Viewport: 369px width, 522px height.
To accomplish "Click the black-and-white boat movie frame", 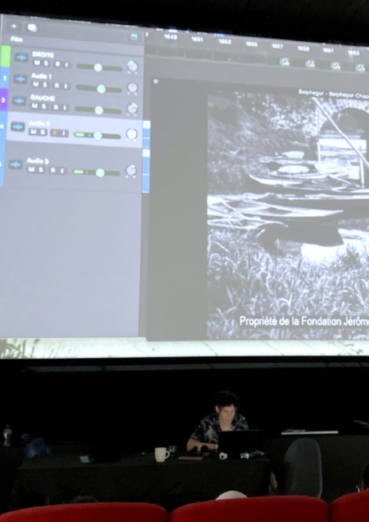I will [x=288, y=215].
